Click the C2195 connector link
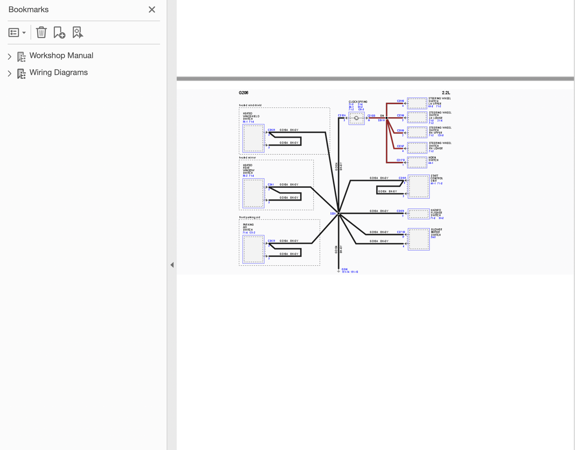 coord(402,178)
